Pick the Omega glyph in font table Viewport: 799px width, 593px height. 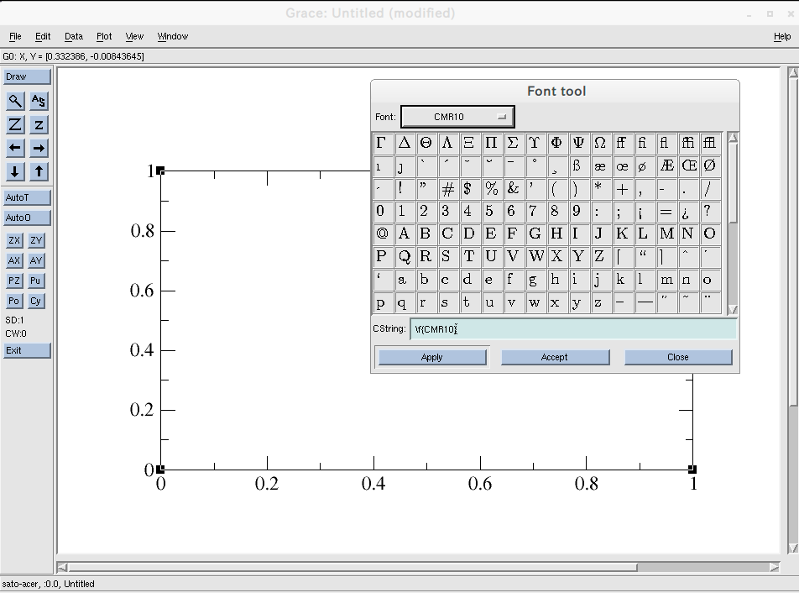tap(599, 144)
